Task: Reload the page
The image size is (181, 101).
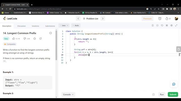Action: pyautogui.click(x=10, y=9)
